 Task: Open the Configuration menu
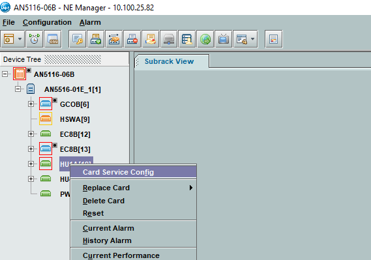coord(47,22)
